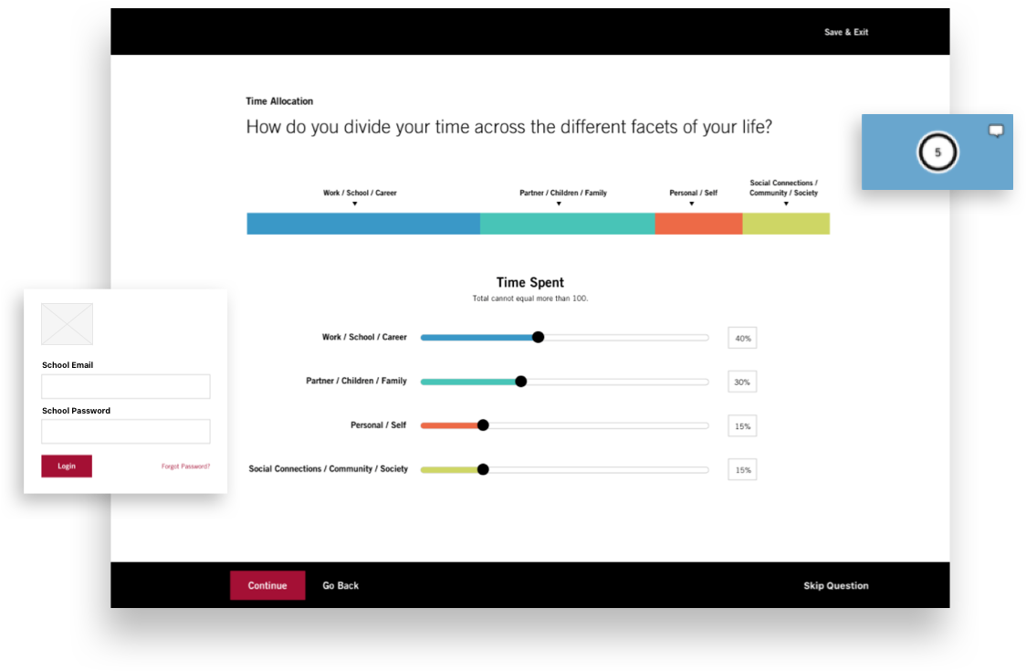
Task: Click the blue Work / School / Career bar segment
Action: pyautogui.click(x=363, y=224)
